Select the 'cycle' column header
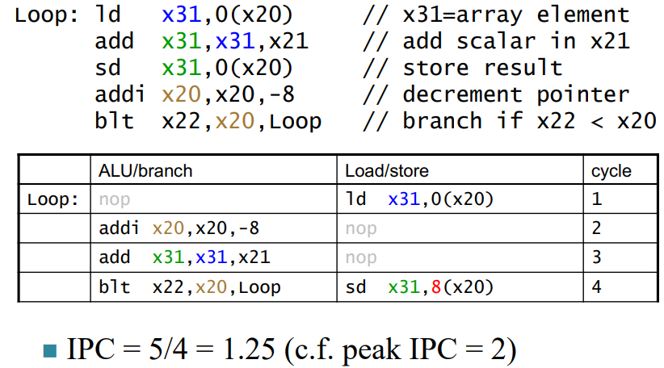This screenshot has height=368, width=664. (611, 170)
